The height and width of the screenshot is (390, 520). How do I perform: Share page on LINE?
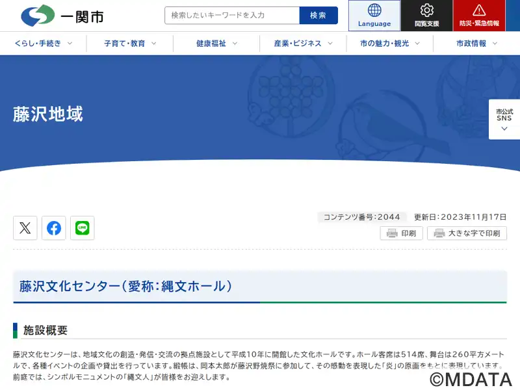tap(83, 228)
